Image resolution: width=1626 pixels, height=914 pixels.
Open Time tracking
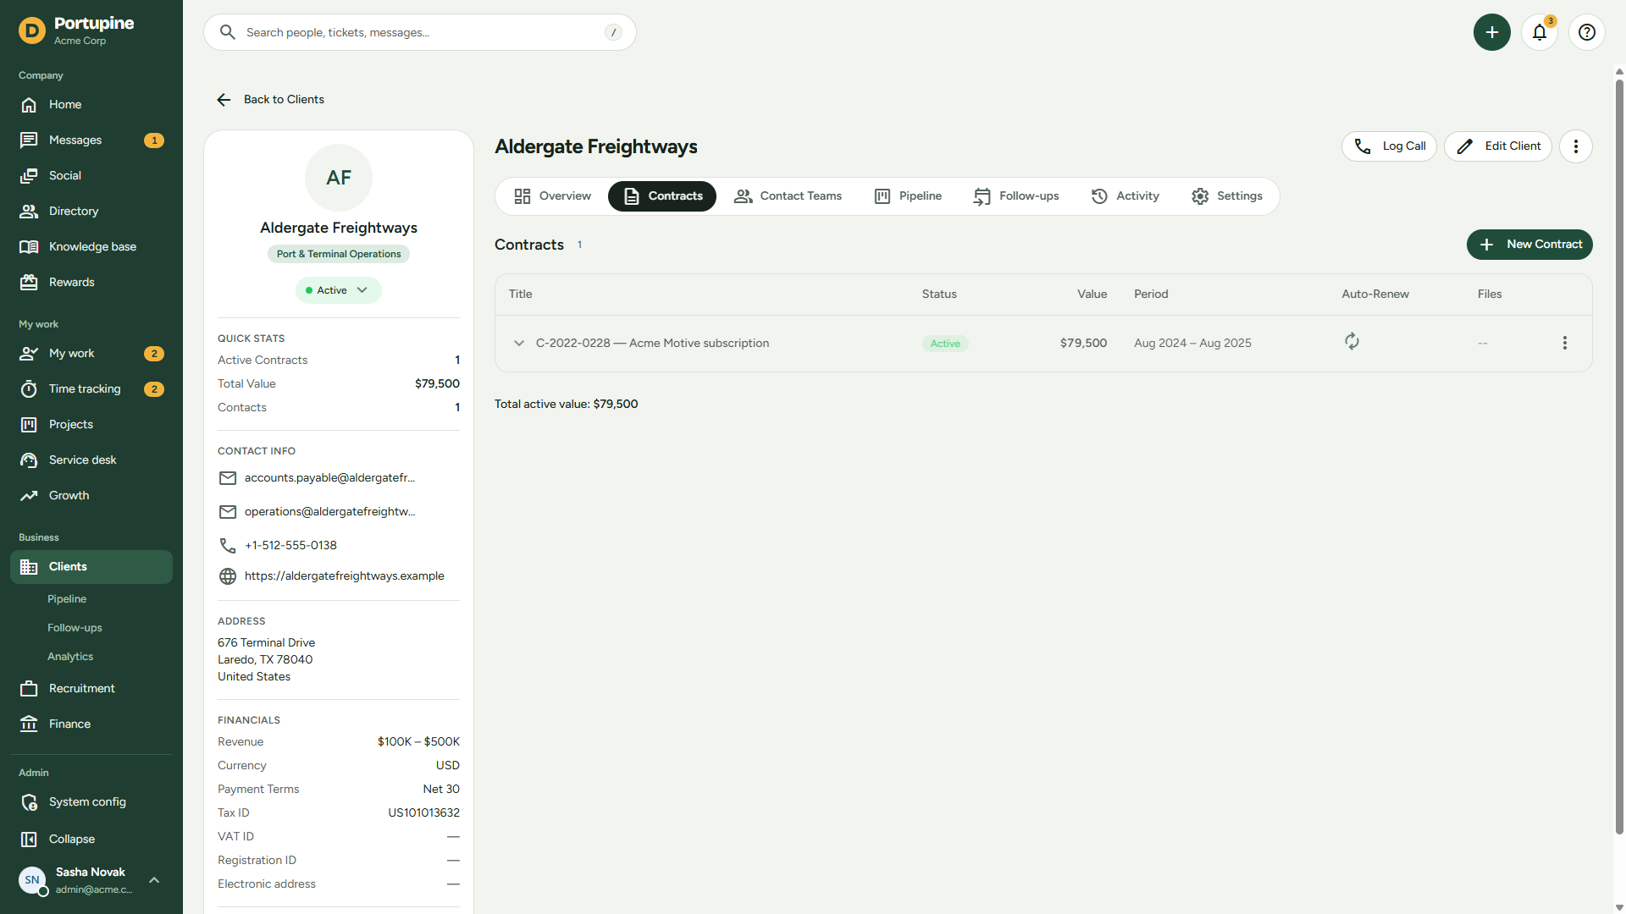tap(91, 389)
